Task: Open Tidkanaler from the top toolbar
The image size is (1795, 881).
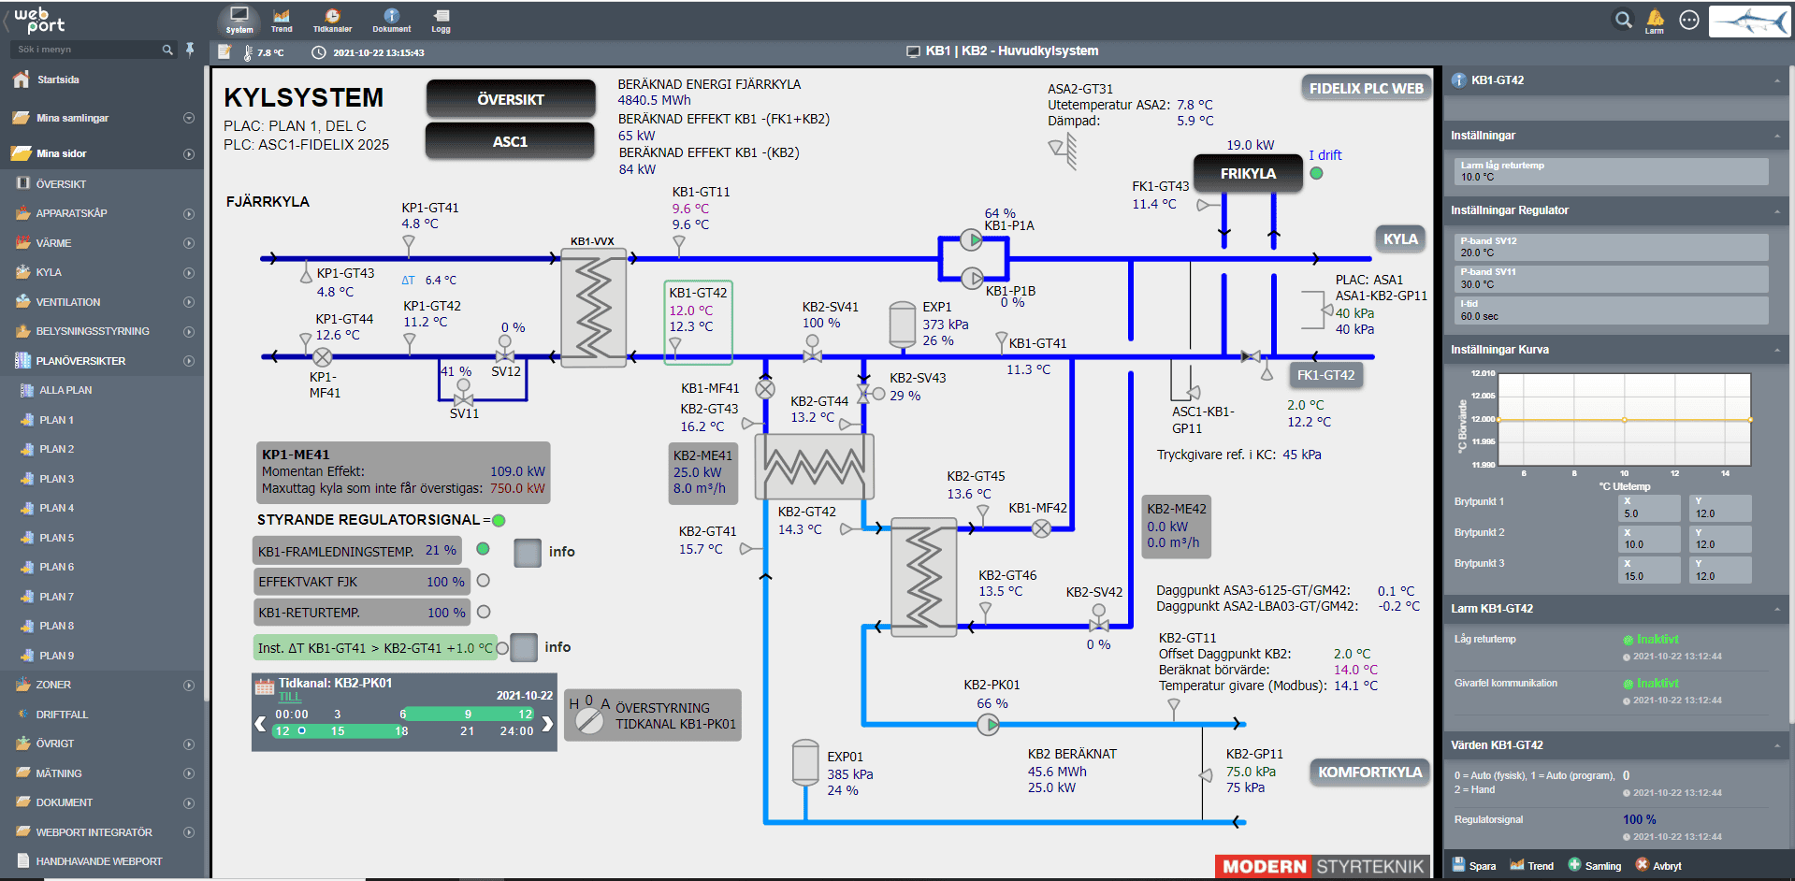Action: (x=332, y=20)
